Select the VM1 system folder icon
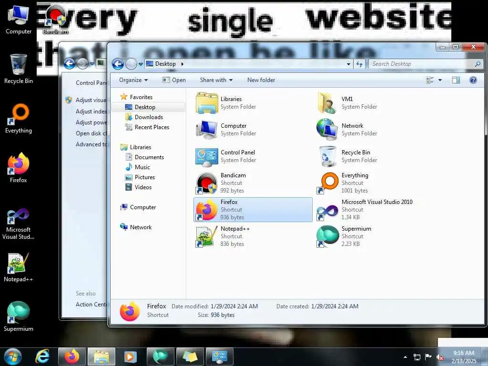 327,103
